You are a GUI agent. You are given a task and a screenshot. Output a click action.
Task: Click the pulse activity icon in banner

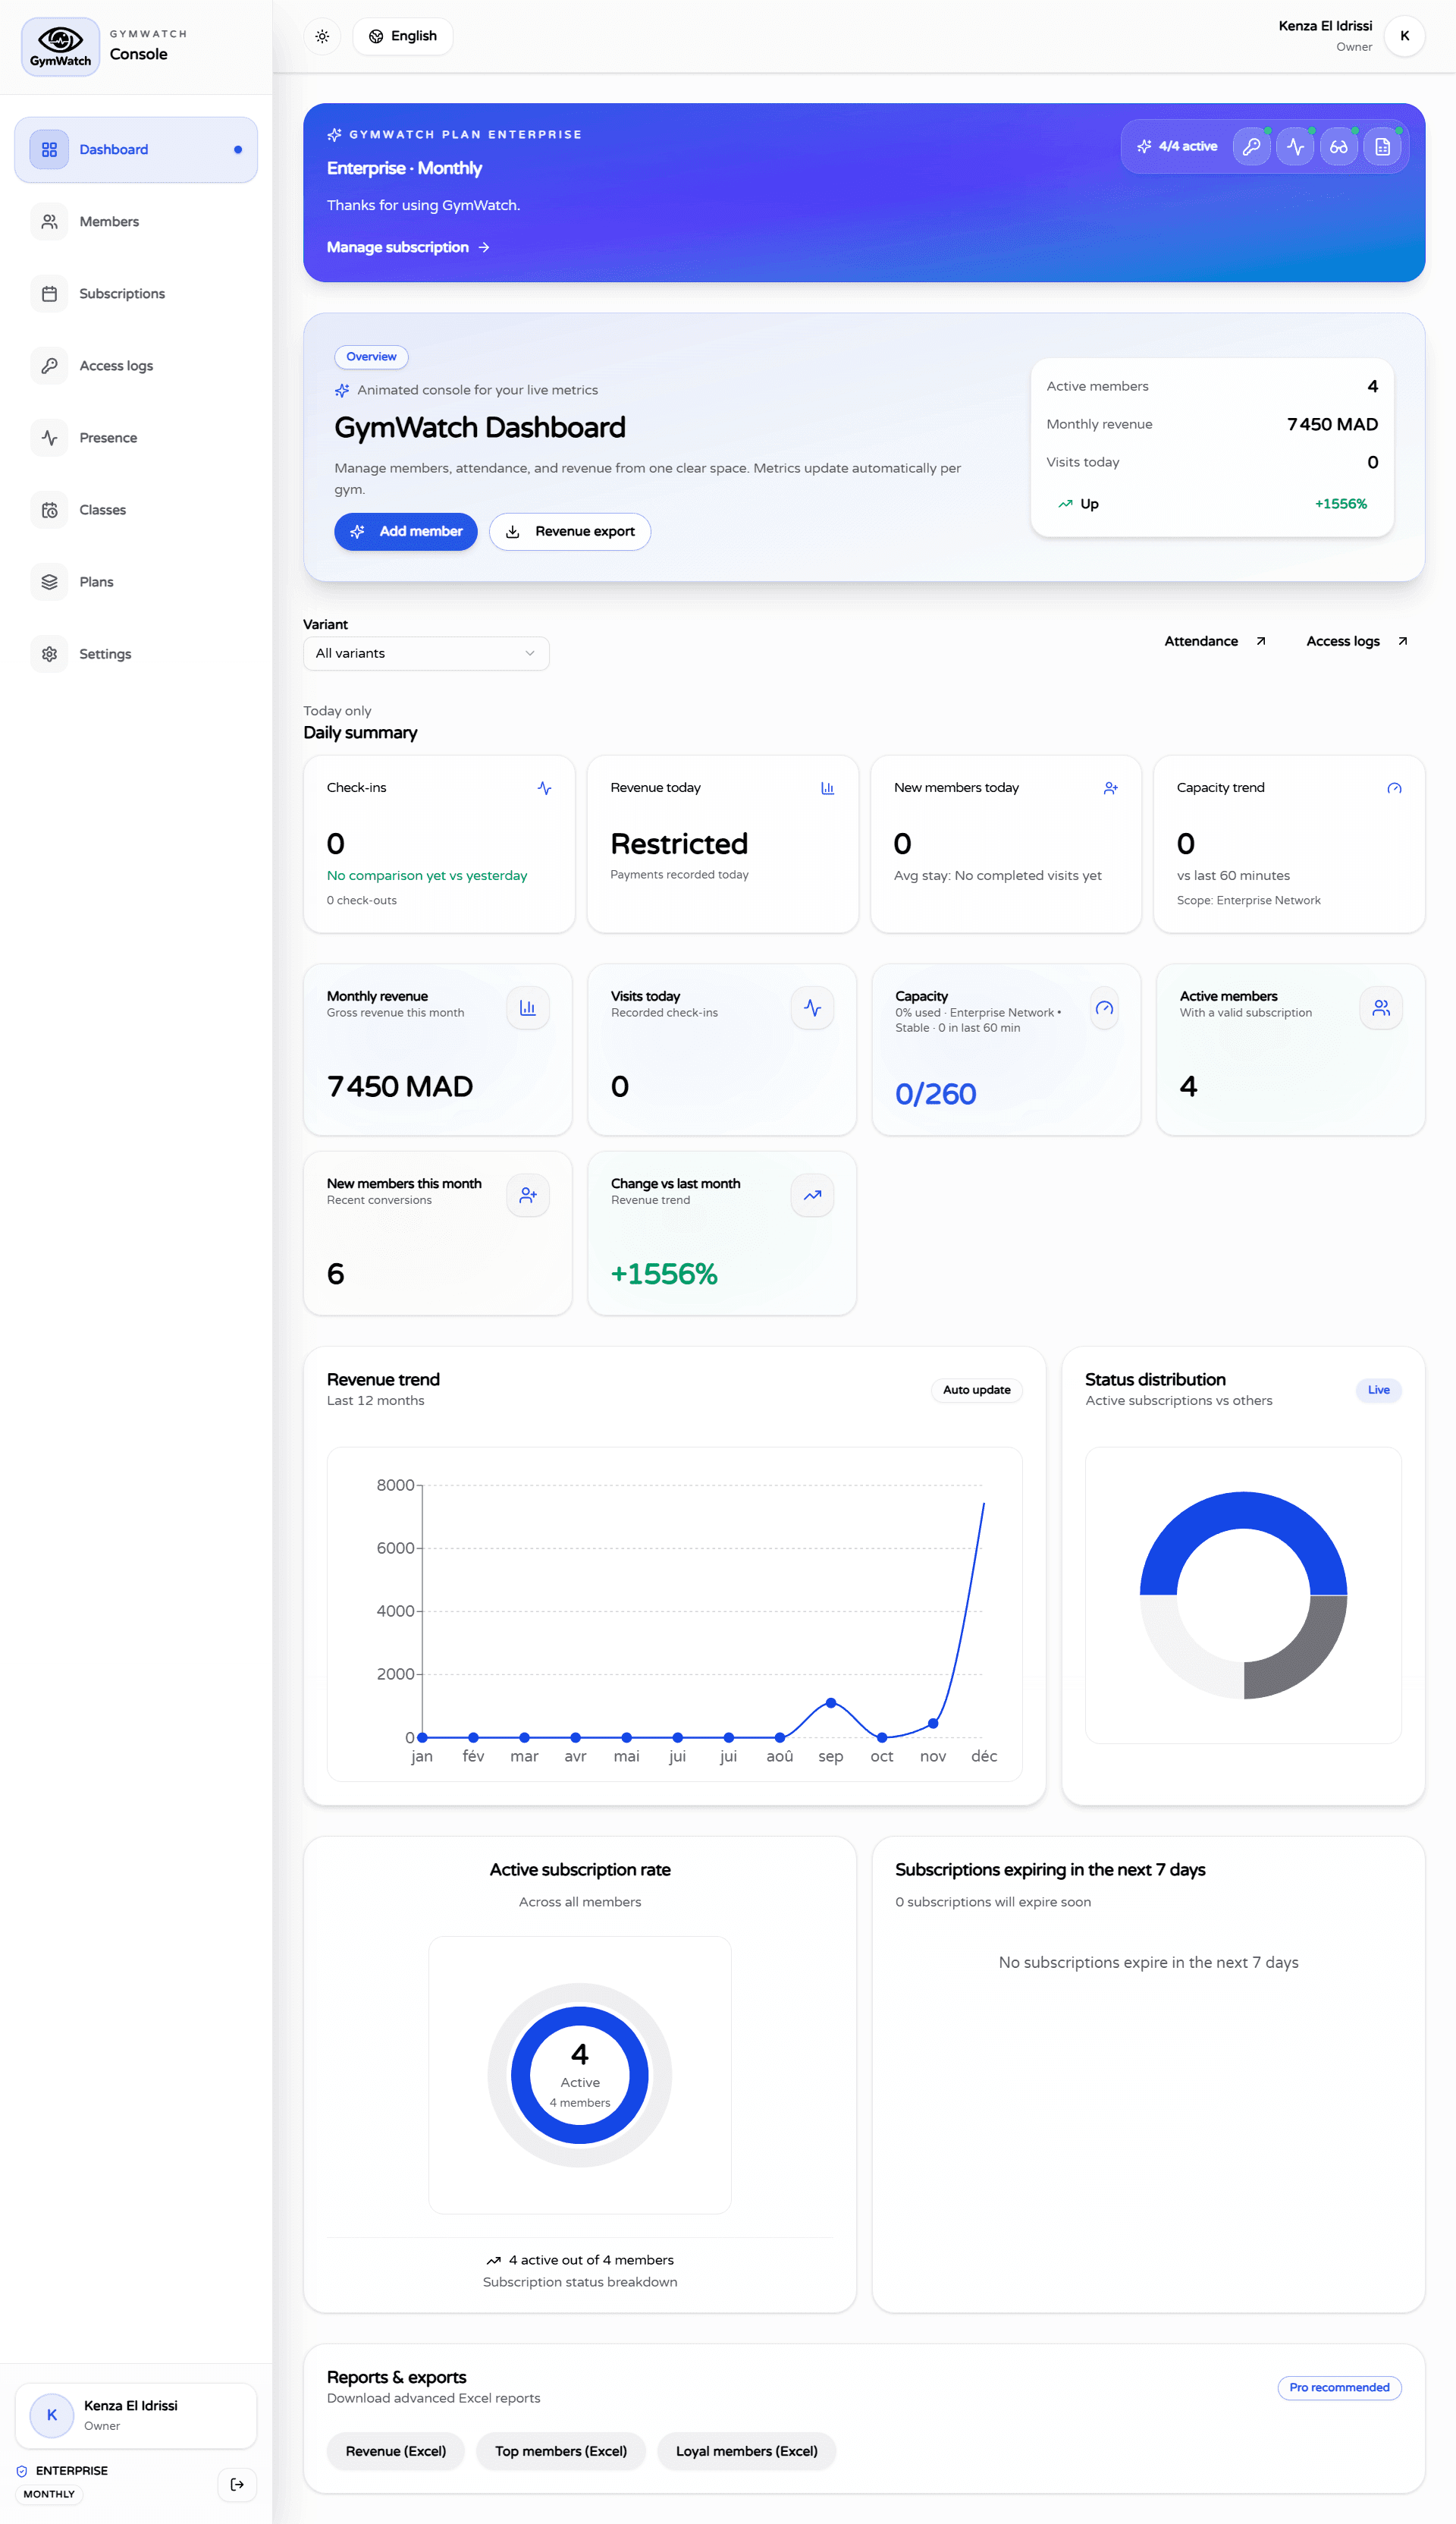tap(1295, 147)
